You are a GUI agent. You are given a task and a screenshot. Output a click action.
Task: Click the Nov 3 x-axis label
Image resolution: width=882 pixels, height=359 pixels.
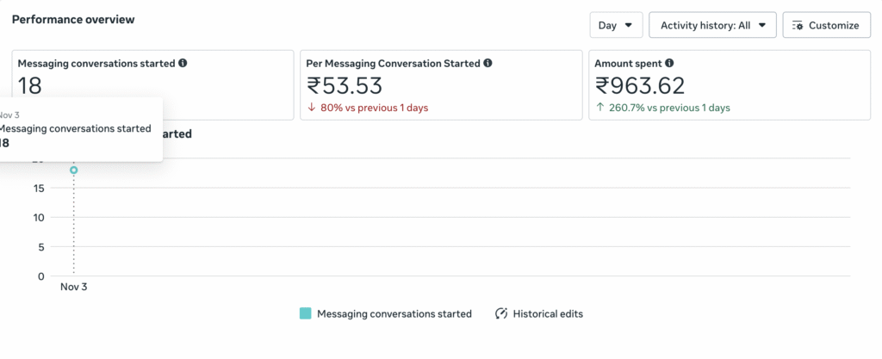(x=74, y=288)
